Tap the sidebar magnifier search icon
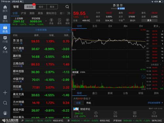Viewport: 164px width, 123px height. (5, 103)
